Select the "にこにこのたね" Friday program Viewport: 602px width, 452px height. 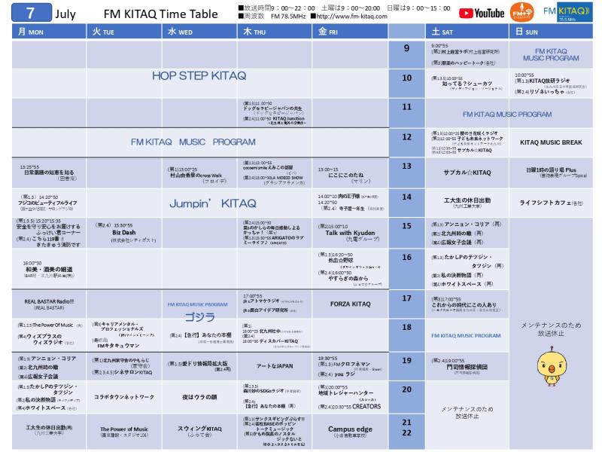(x=345, y=175)
